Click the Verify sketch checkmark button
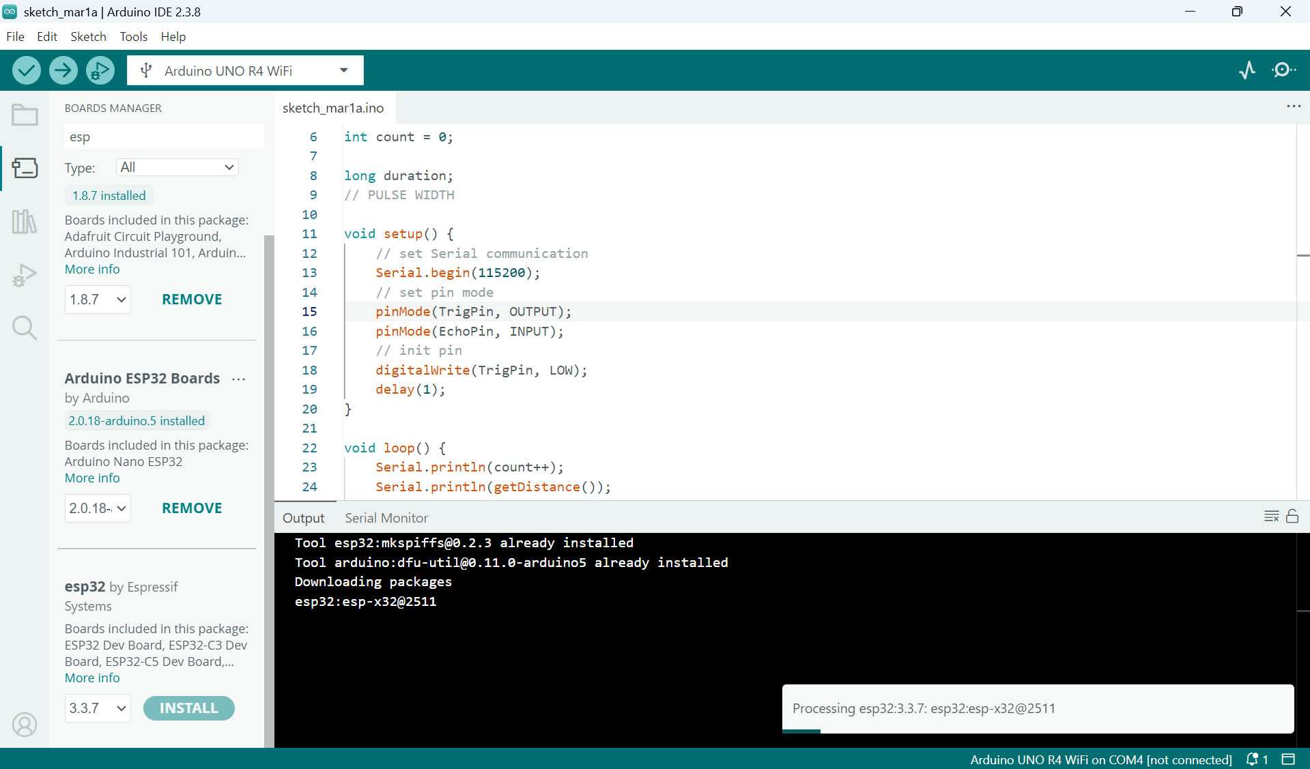This screenshot has height=769, width=1310. pyautogui.click(x=27, y=70)
